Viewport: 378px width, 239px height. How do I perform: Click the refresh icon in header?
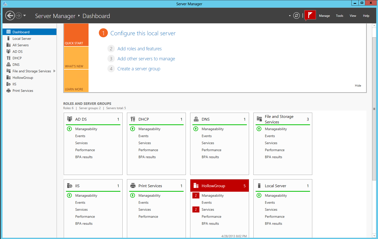pos(296,16)
